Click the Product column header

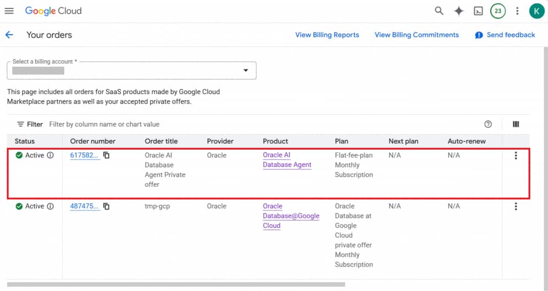click(276, 141)
